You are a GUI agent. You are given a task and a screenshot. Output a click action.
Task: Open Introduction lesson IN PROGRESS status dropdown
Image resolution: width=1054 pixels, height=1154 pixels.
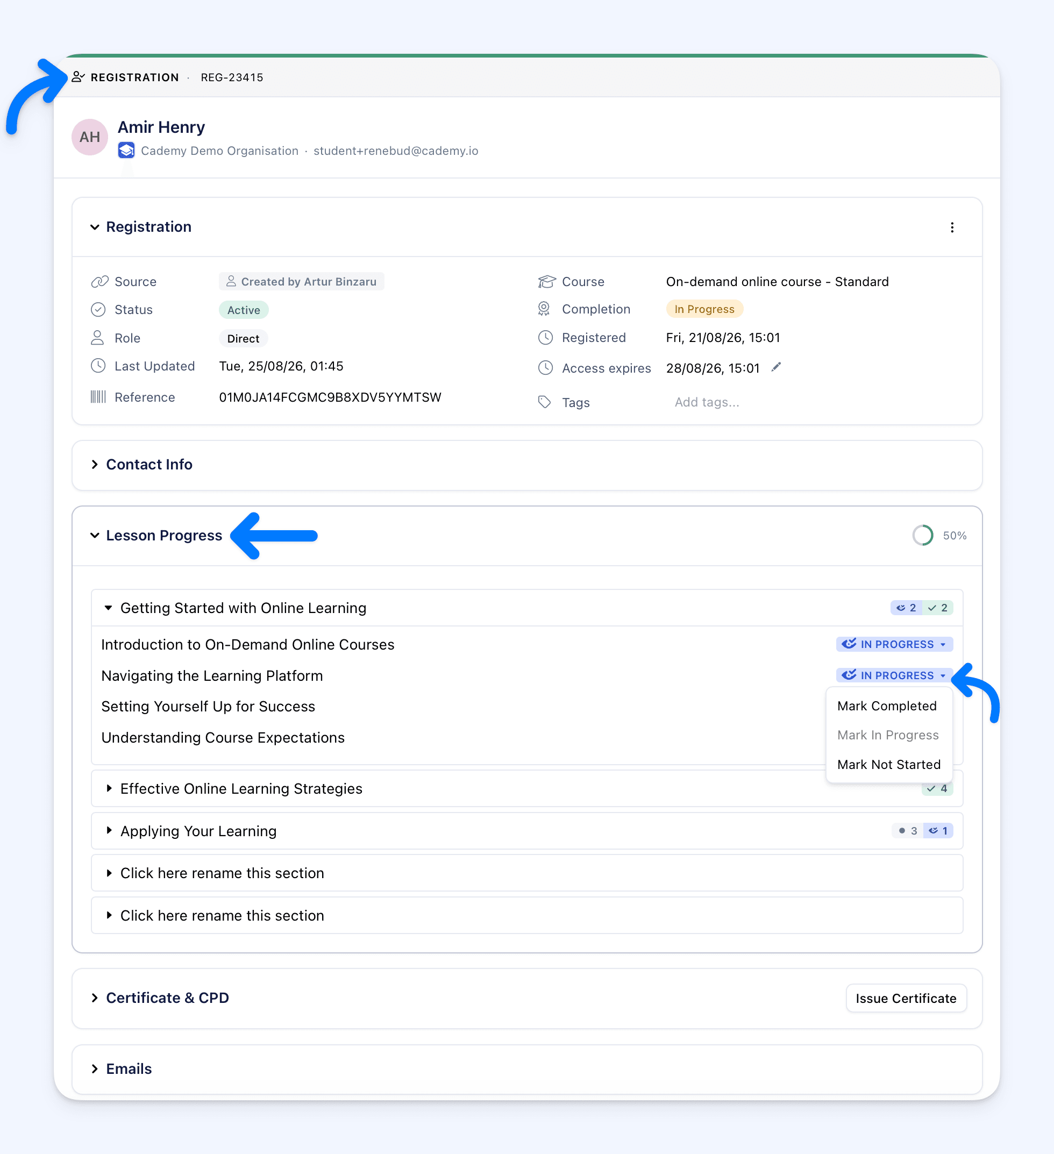pos(894,644)
